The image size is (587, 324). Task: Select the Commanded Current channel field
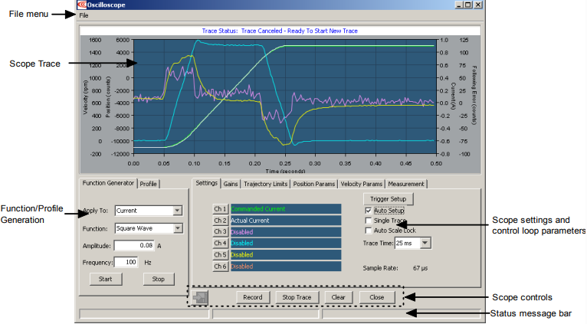[x=286, y=209]
